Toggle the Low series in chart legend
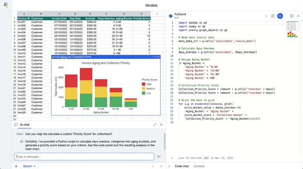 (146, 93)
